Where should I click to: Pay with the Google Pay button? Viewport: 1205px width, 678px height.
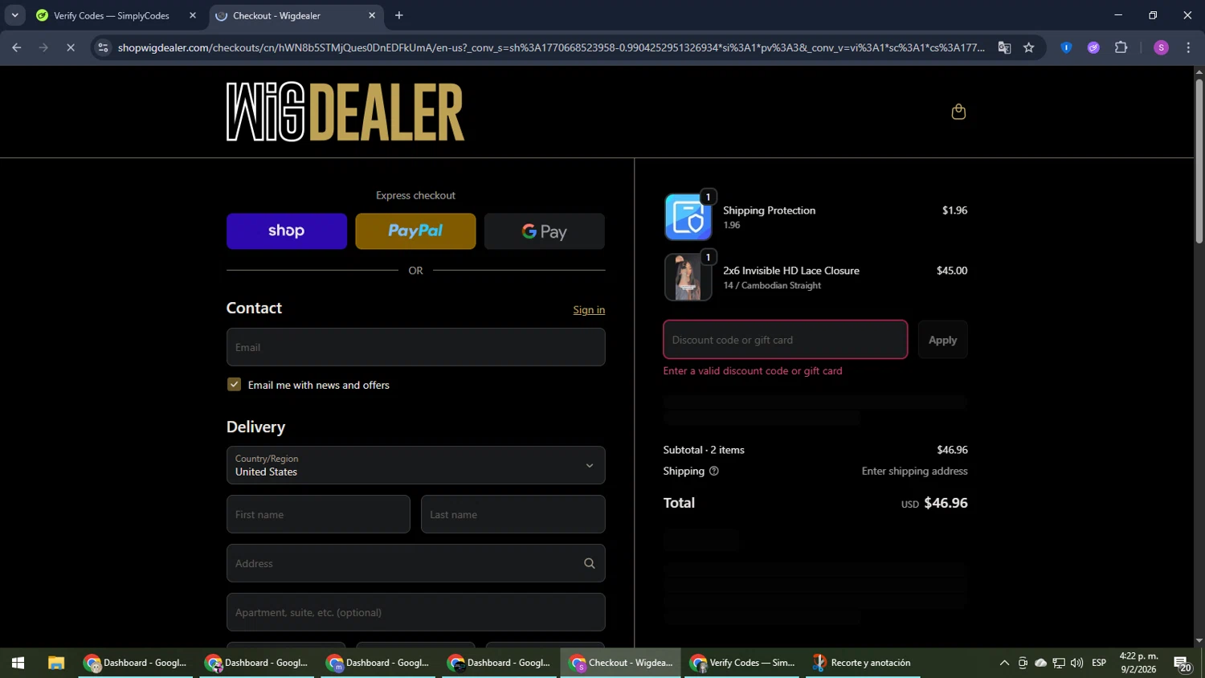pos(544,231)
